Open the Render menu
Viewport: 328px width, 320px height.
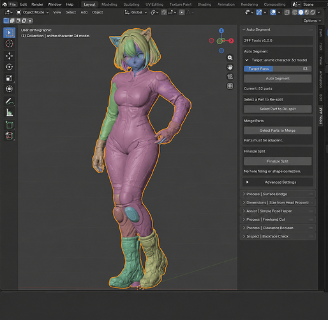pyautogui.click(x=37, y=4)
